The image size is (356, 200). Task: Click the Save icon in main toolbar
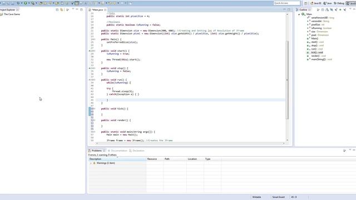point(4,3)
